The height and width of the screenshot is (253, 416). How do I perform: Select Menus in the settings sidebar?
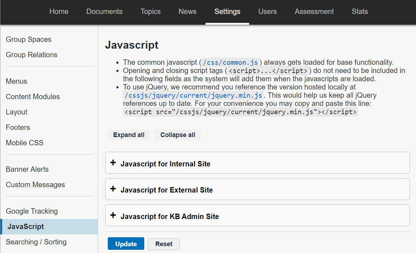16,82
